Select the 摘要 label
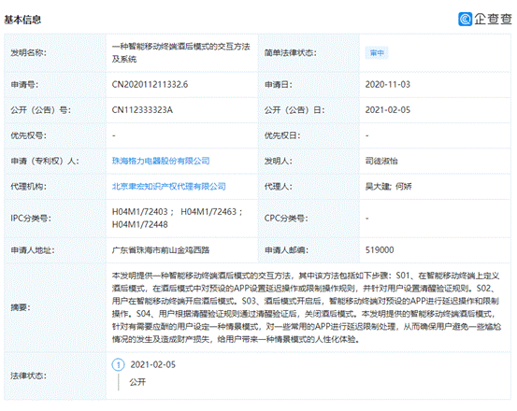The height and width of the screenshot is (411, 517). 21,307
